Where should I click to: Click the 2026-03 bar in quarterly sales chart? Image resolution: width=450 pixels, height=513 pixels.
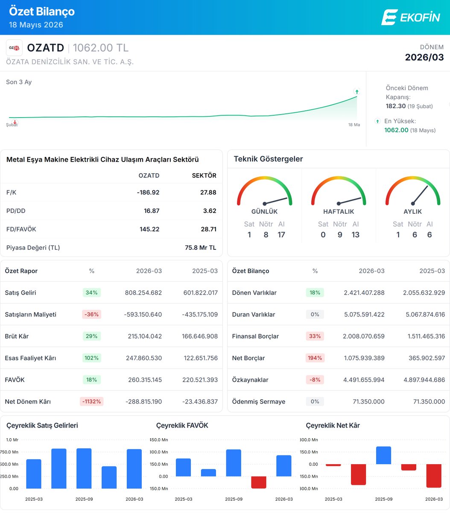point(134,469)
